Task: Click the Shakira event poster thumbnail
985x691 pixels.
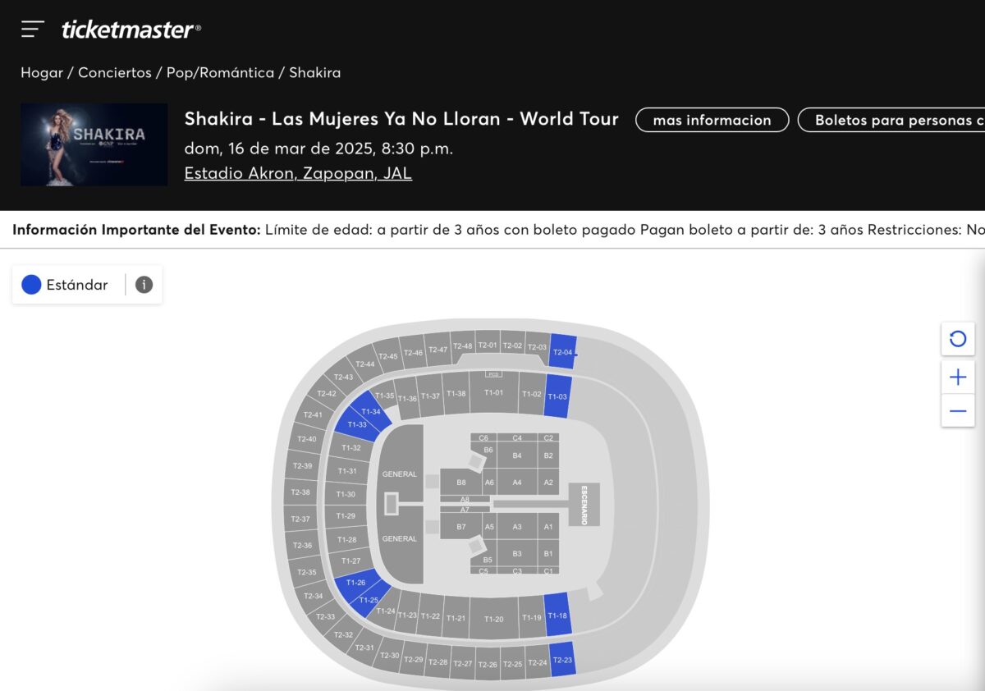Action: [x=94, y=144]
